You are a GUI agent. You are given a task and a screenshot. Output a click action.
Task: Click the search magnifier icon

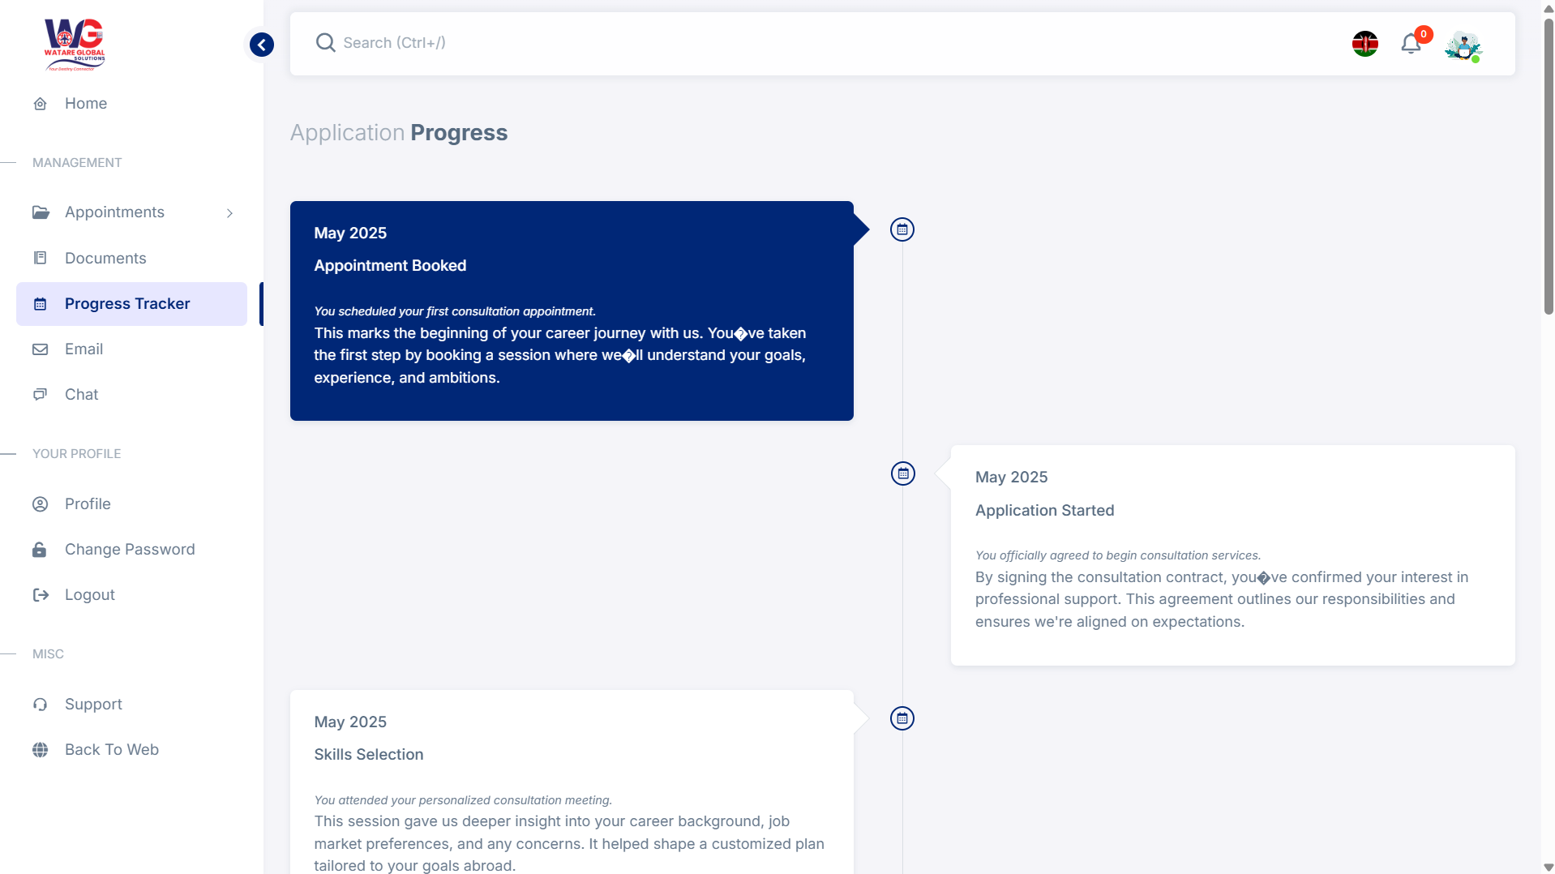tap(325, 42)
